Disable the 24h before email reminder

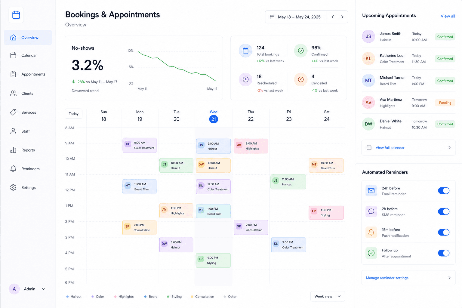tap(444, 191)
